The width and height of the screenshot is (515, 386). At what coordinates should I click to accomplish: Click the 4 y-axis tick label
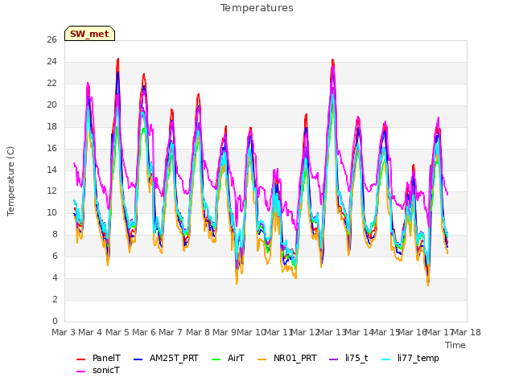tap(55, 278)
